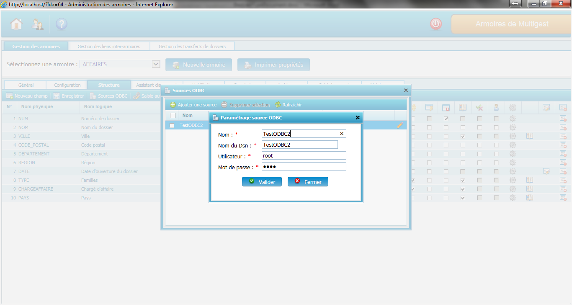Tick the TestODBC2 row checkbox
Image resolution: width=572 pixels, height=305 pixels.
(172, 125)
